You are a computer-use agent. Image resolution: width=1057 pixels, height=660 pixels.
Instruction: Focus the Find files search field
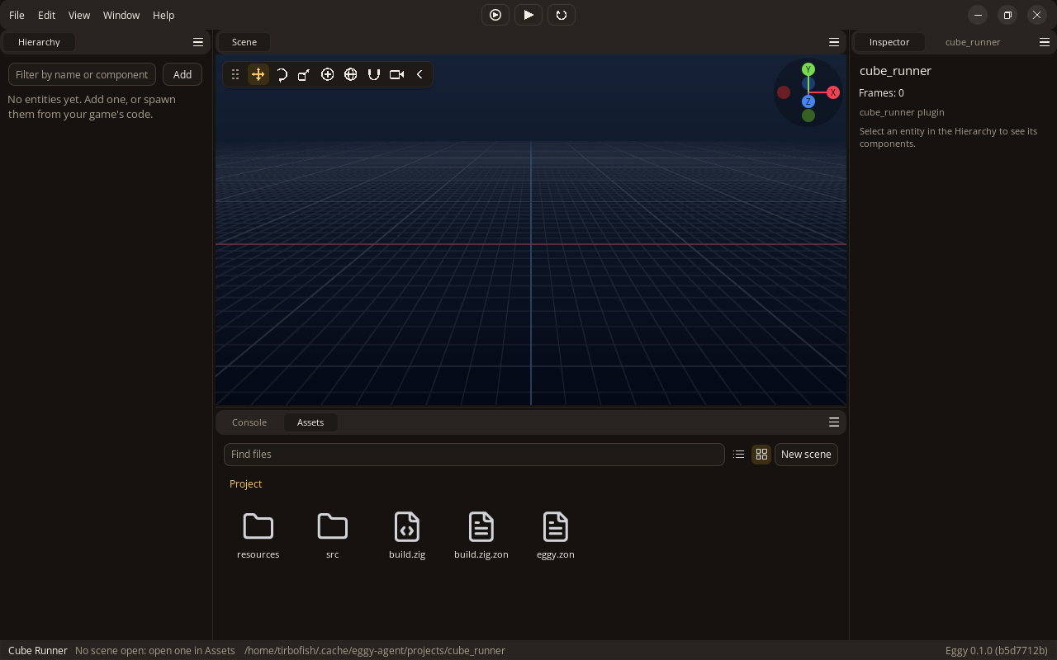click(474, 455)
